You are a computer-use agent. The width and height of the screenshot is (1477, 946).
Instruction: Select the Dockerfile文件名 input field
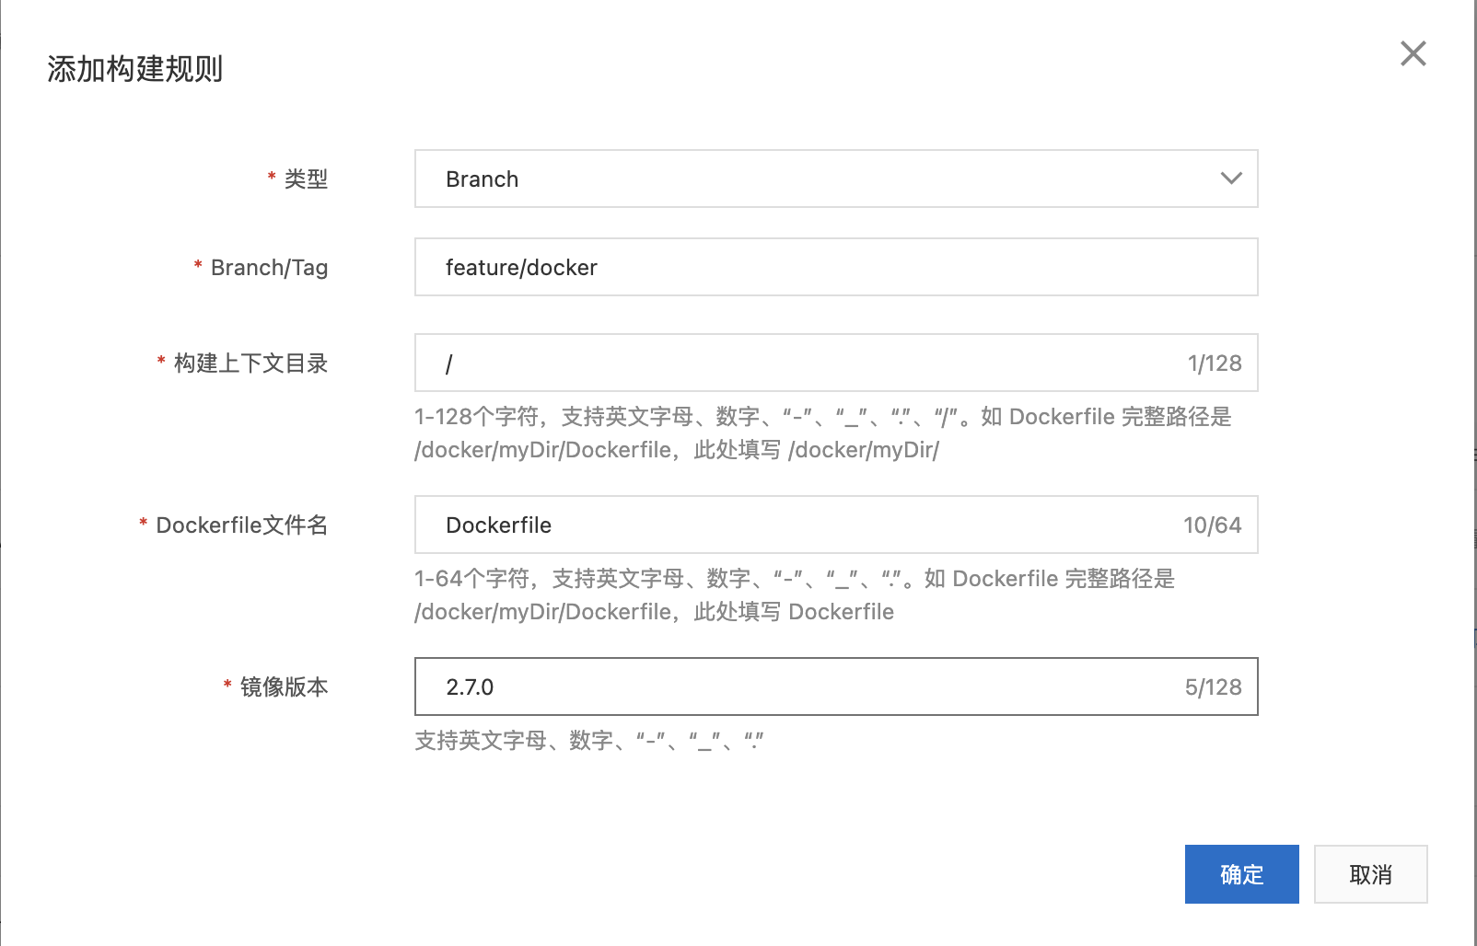pyautogui.click(x=836, y=525)
